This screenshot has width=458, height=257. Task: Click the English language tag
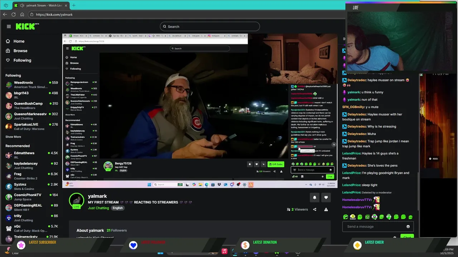118,208
